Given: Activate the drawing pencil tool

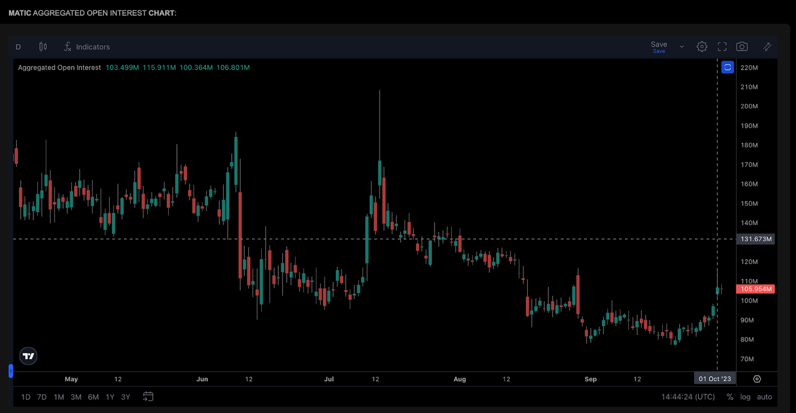Looking at the screenshot, I should (767, 47).
